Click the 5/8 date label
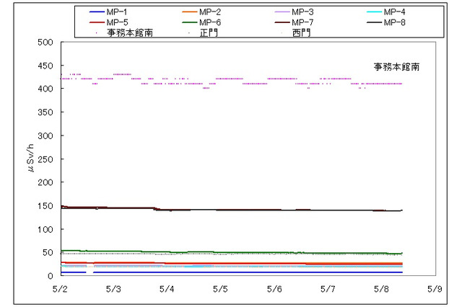 [x=381, y=289]
